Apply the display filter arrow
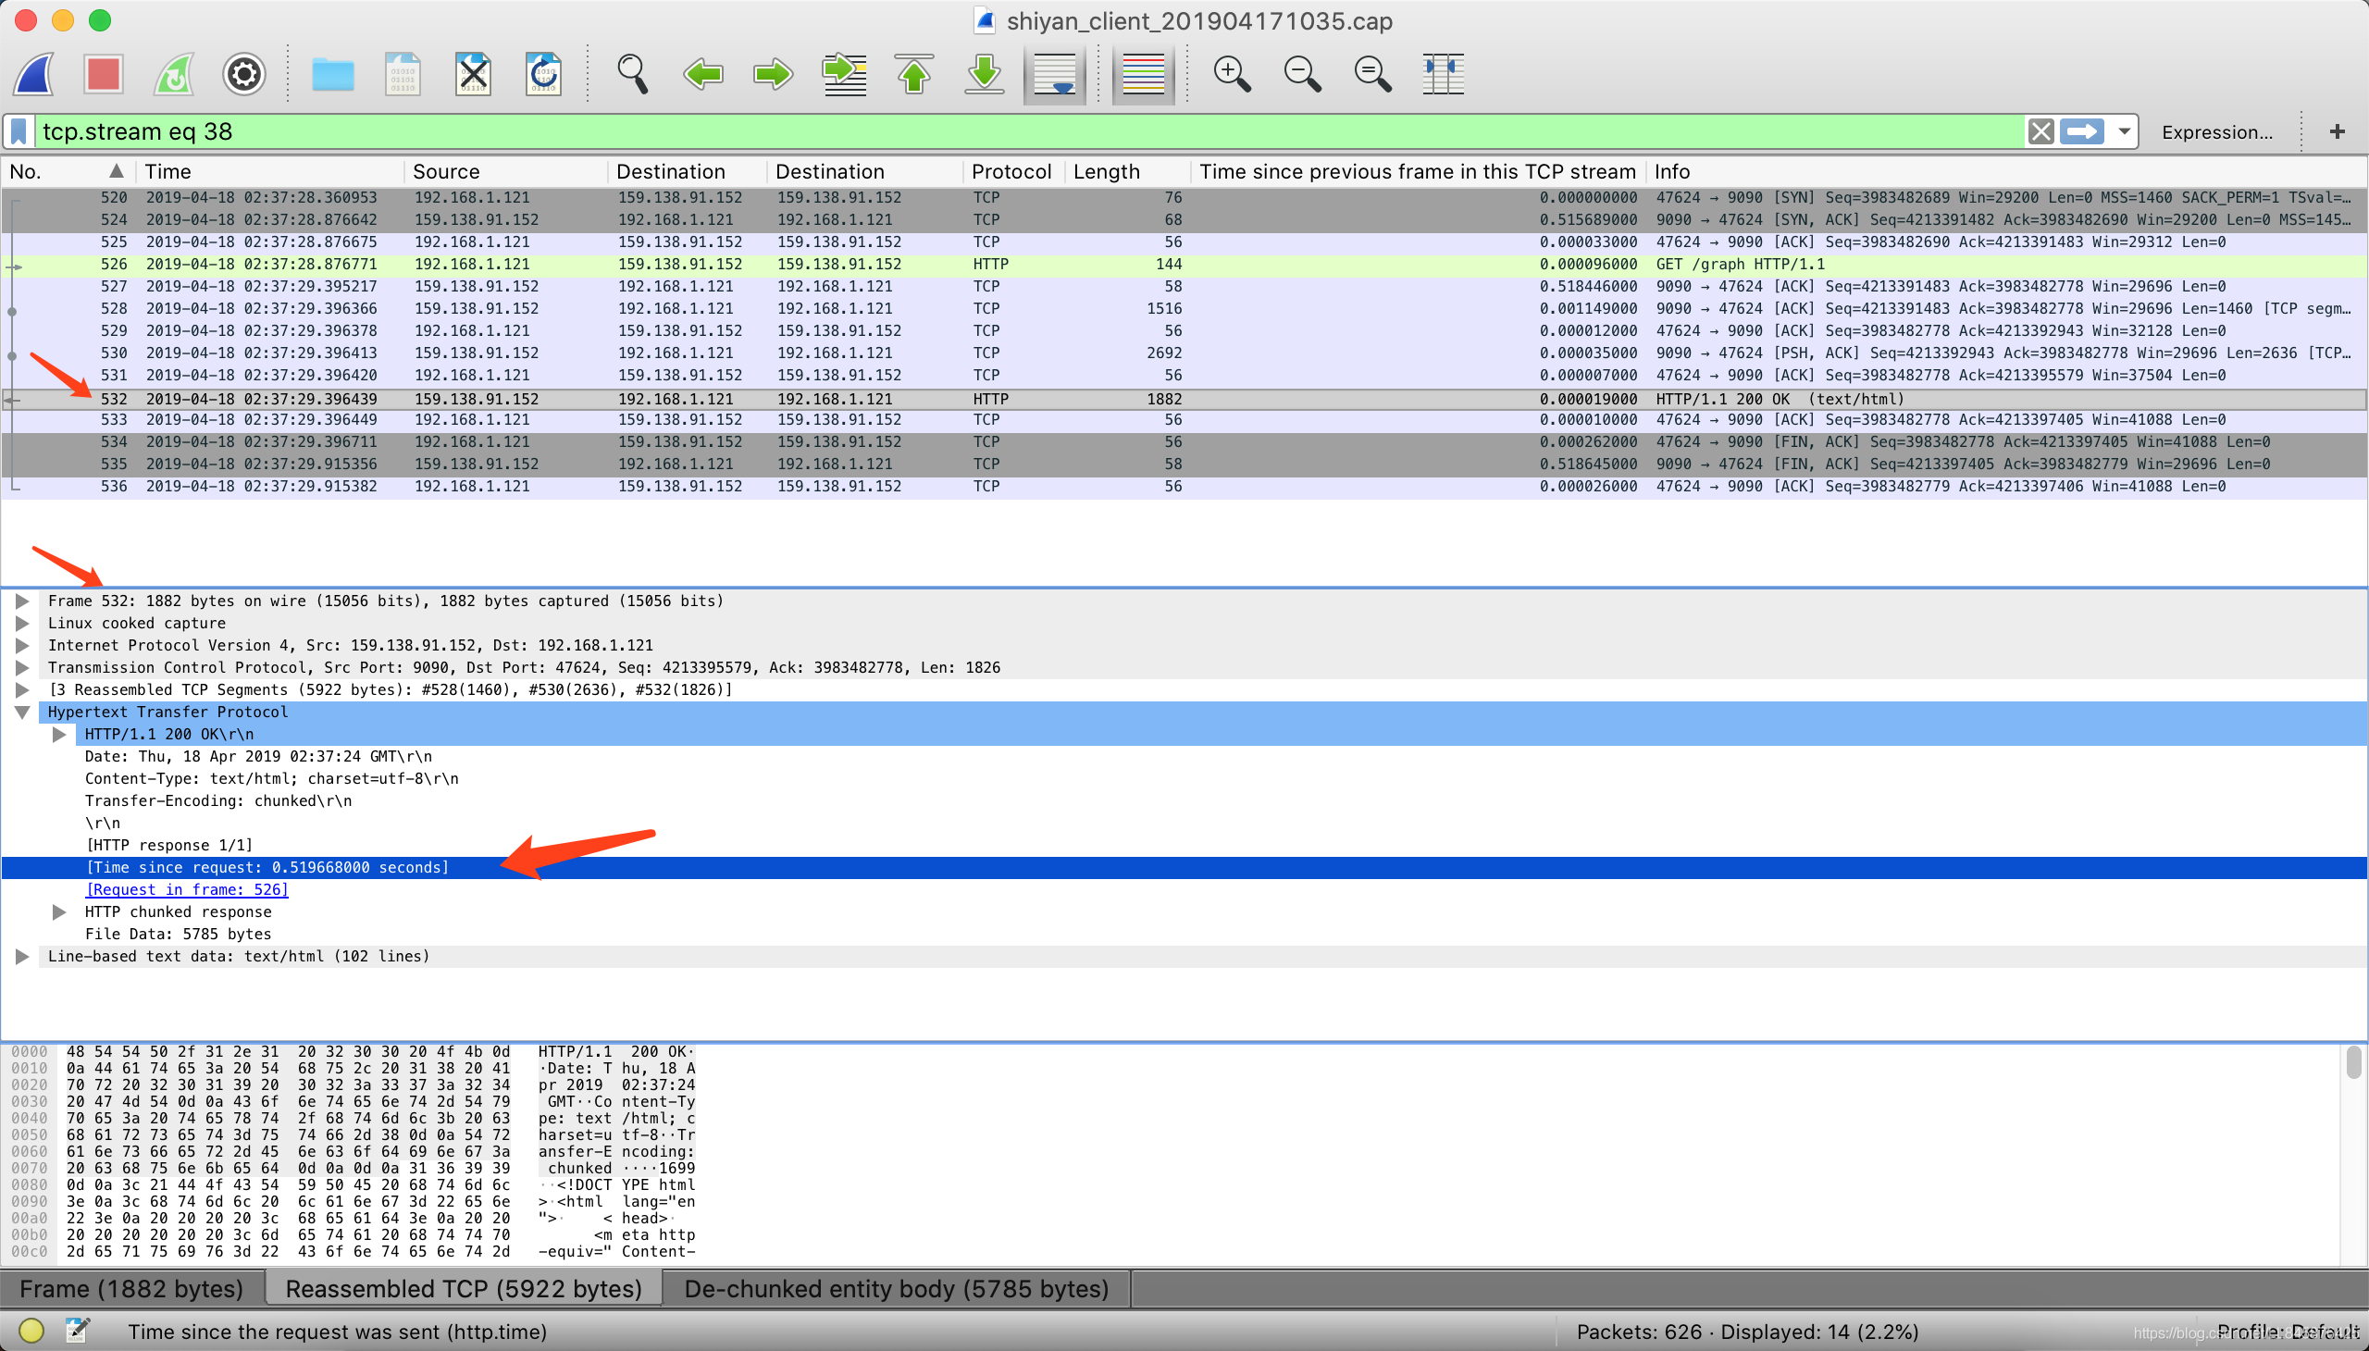This screenshot has height=1351, width=2369. [x=2082, y=131]
